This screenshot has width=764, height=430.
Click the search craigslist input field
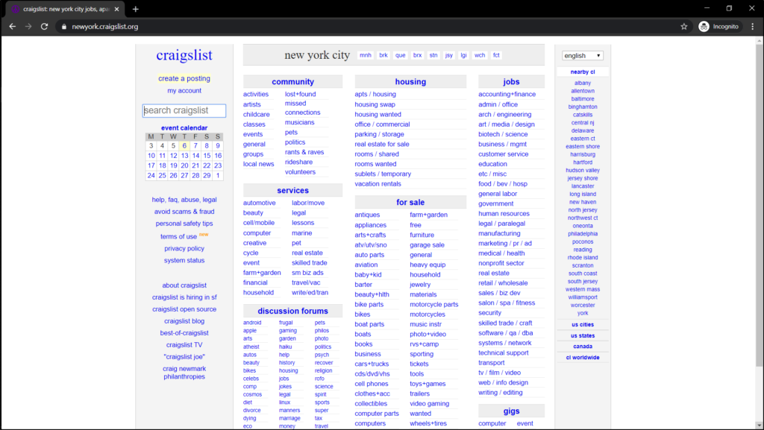184,110
